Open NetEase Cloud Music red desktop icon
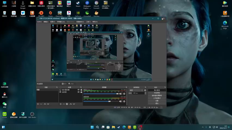 click(x=41, y=4)
